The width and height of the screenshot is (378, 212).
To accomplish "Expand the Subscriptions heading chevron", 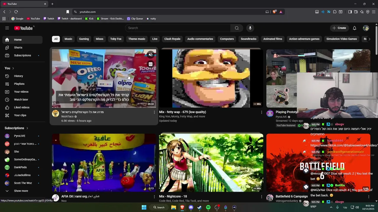I will pyautogui.click(x=27, y=128).
